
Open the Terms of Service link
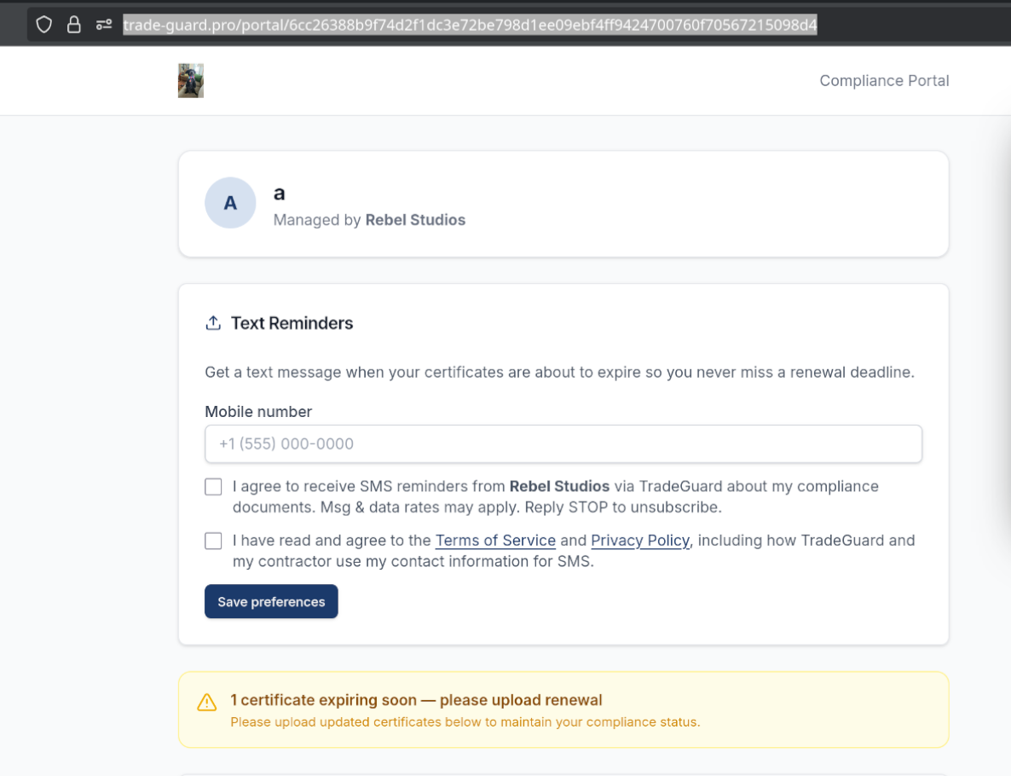495,541
